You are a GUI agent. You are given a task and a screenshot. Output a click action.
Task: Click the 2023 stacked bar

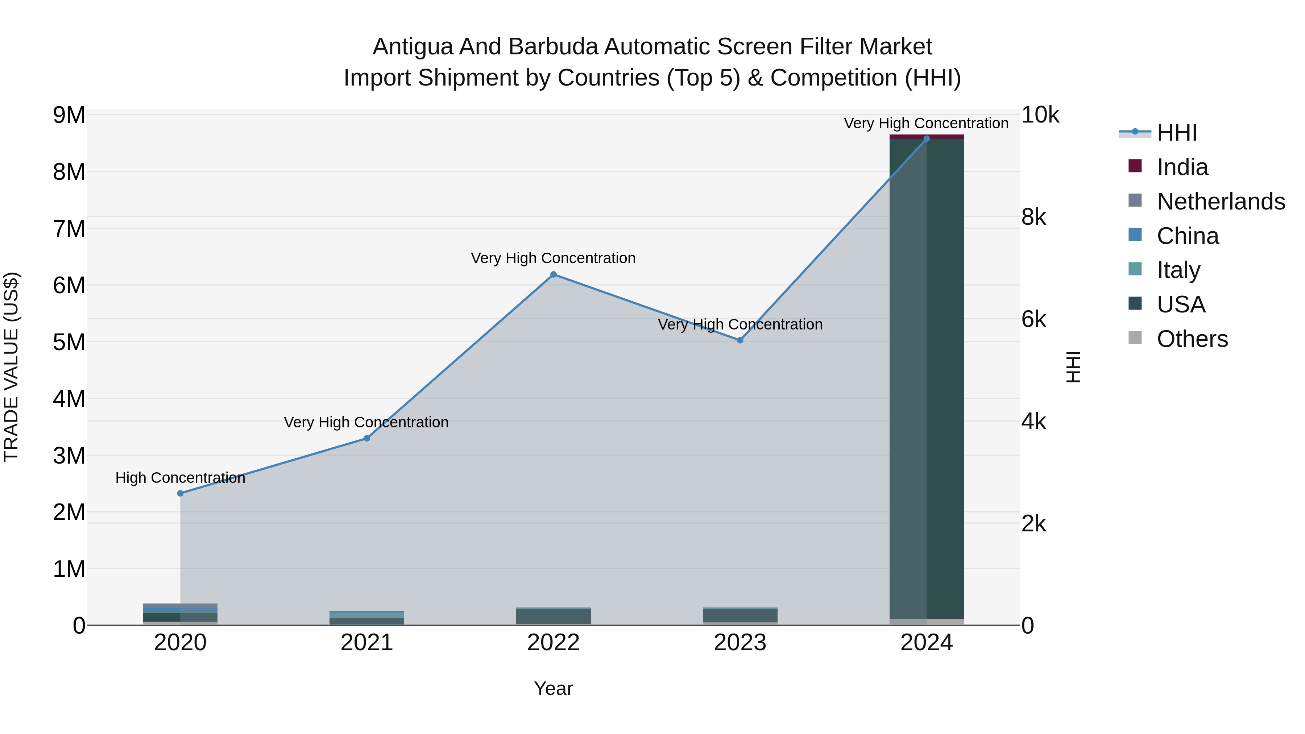click(x=740, y=617)
